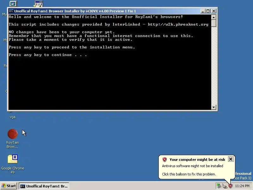Click the shield icon in the risk balloon
253x190 pixels.
tap(164, 160)
